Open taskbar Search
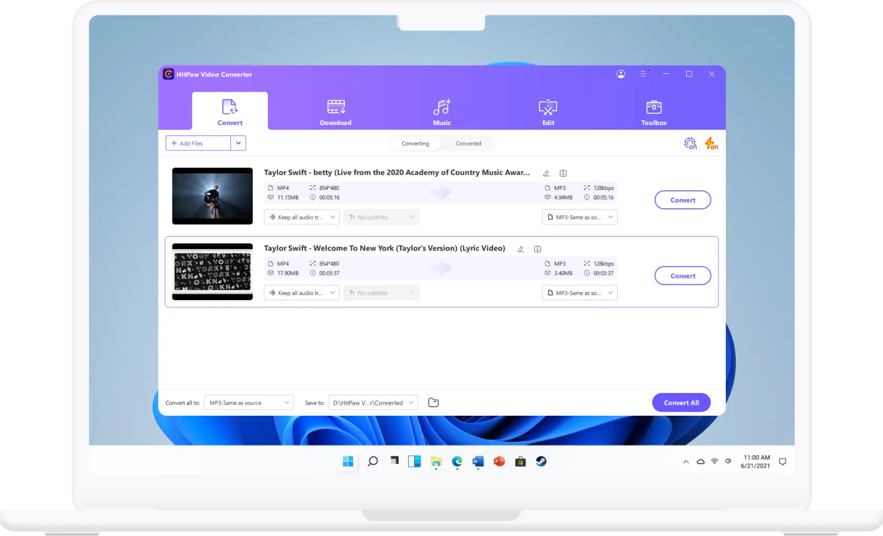 tap(372, 462)
